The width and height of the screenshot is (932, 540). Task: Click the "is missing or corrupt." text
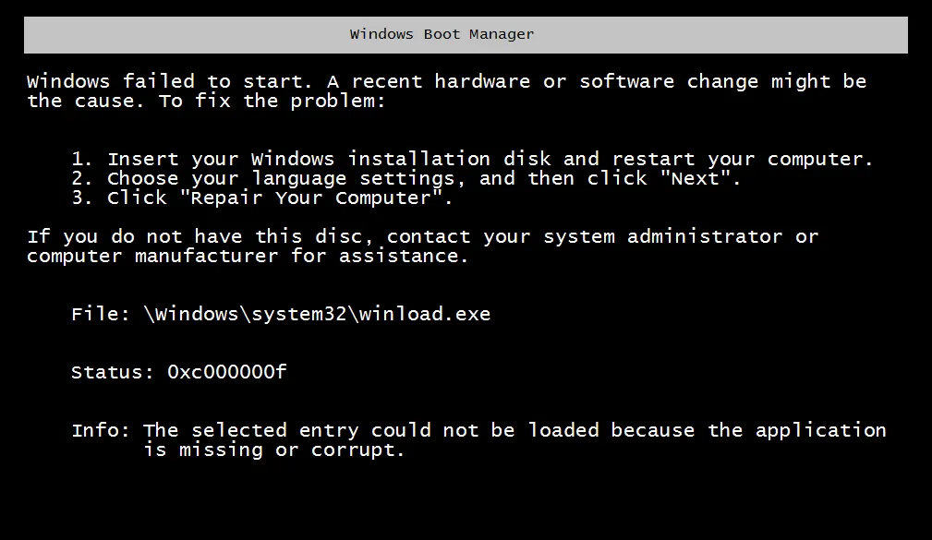coord(274,450)
